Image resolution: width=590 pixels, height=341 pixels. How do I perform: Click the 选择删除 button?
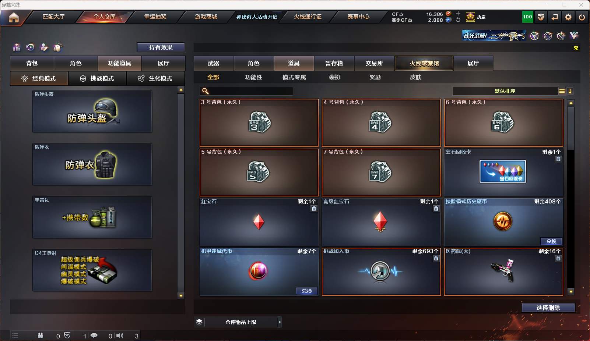548,308
